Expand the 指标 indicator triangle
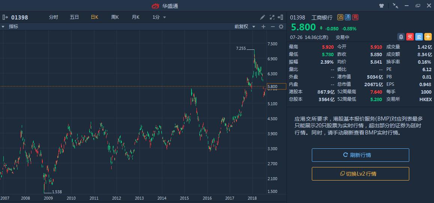This screenshot has height=203, width=434. point(3,27)
